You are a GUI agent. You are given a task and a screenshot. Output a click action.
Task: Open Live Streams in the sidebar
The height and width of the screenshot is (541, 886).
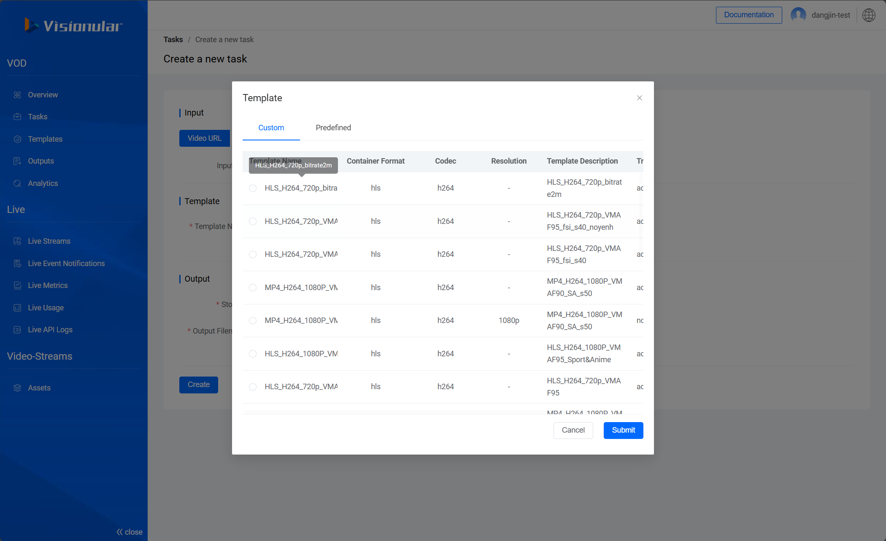click(x=49, y=241)
